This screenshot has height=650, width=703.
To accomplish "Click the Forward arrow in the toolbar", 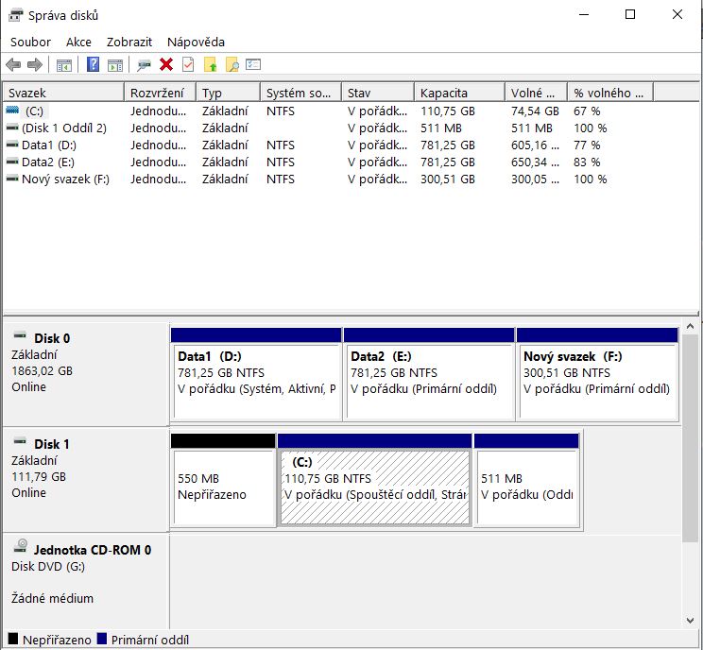I will pos(35,64).
